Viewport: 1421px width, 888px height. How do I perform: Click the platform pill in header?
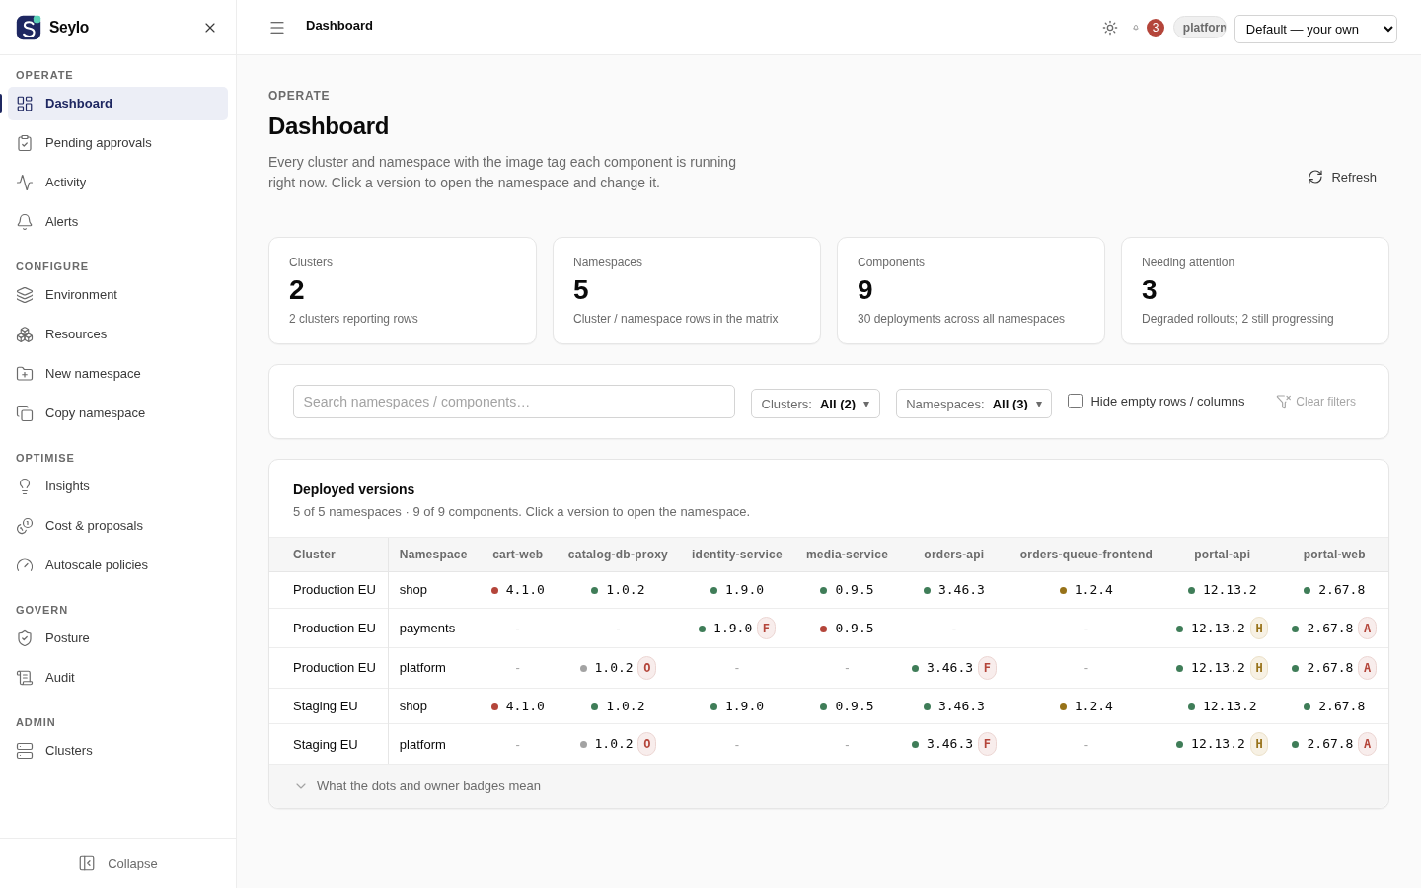pyautogui.click(x=1200, y=28)
